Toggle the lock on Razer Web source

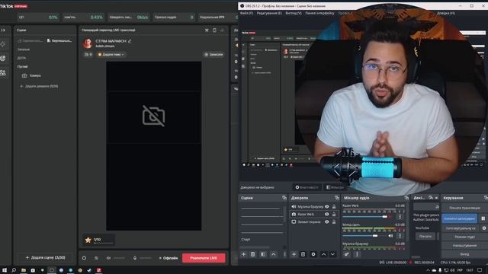pyautogui.click(x=334, y=214)
